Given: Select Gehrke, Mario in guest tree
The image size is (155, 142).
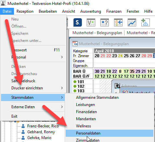Looking at the screenshot, I should (39, 138).
